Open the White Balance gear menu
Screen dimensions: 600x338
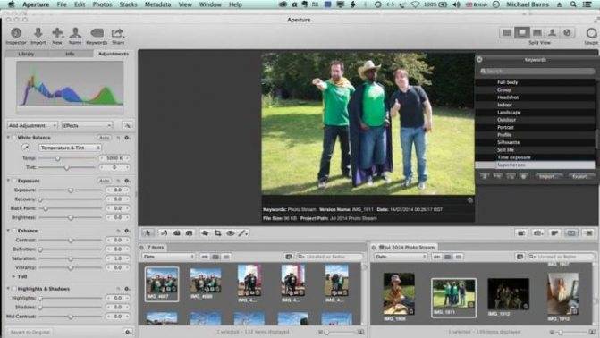[128, 138]
